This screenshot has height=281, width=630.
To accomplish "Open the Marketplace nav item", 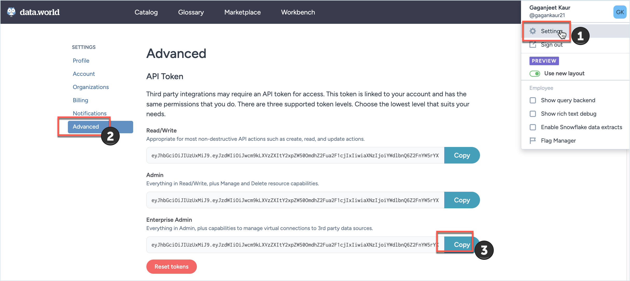I will (x=242, y=12).
